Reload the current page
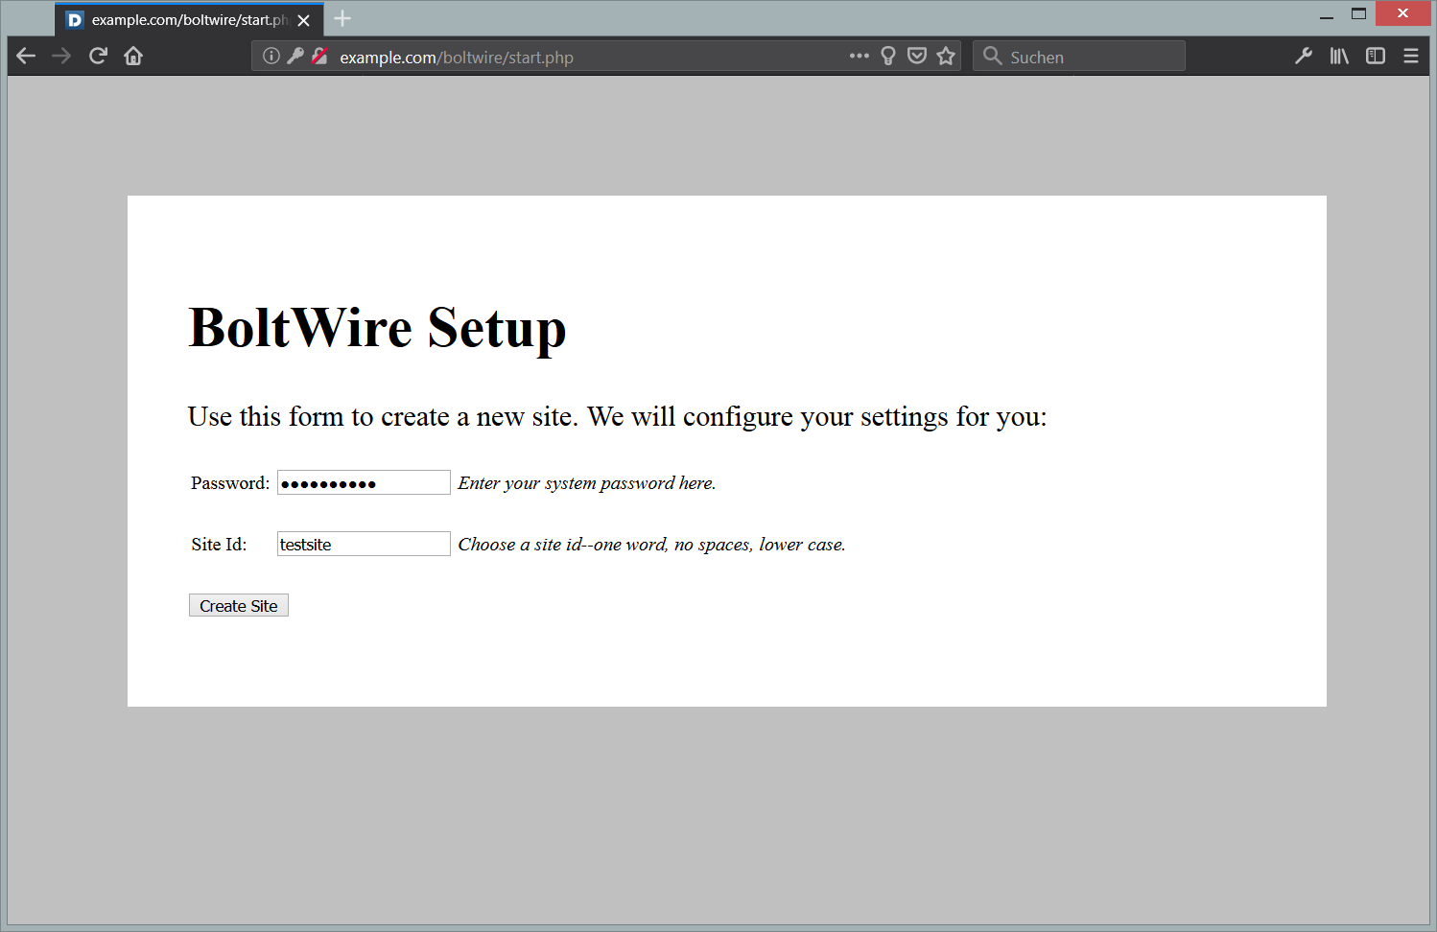The width and height of the screenshot is (1437, 932). 98,57
